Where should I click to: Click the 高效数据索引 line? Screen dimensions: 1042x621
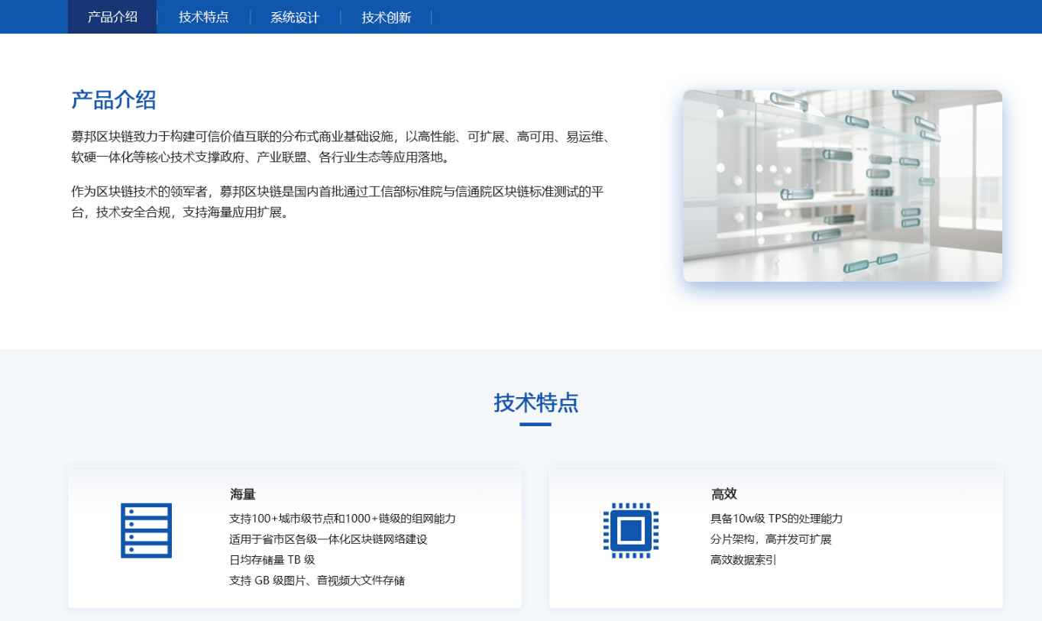[743, 560]
